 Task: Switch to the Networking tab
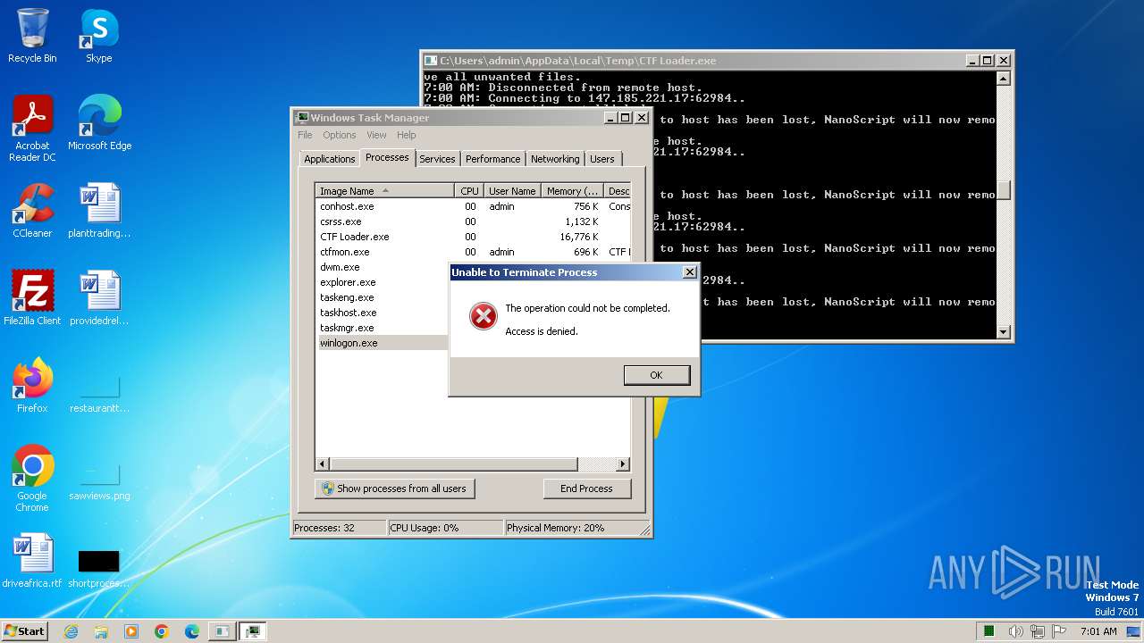pos(555,159)
